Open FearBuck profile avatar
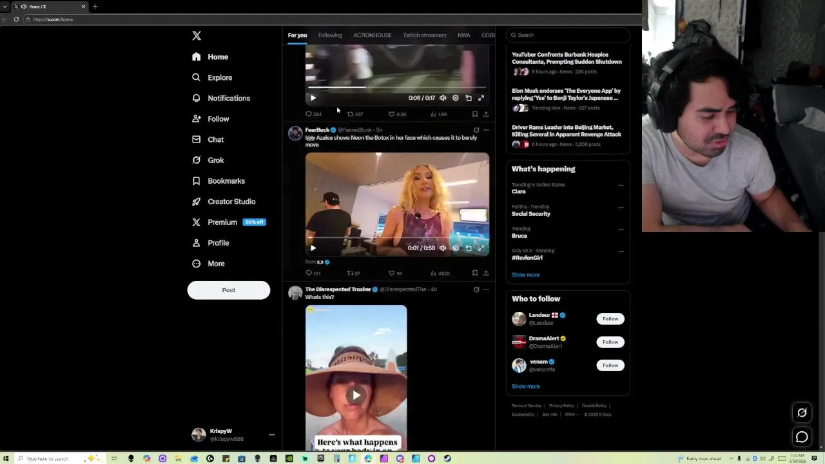Viewport: 825px width, 464px height. pos(295,133)
